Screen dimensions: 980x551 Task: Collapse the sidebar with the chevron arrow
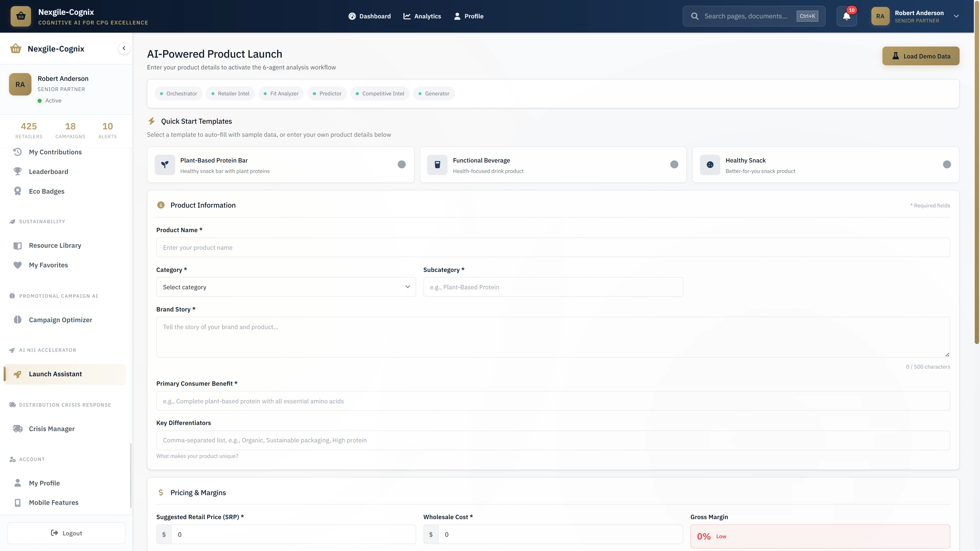pyautogui.click(x=124, y=48)
